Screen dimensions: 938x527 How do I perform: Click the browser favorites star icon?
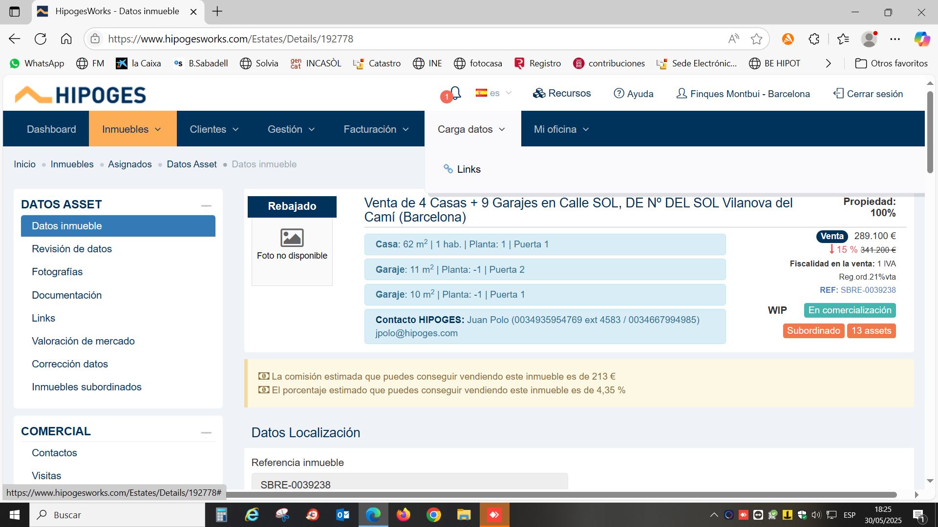pos(756,39)
